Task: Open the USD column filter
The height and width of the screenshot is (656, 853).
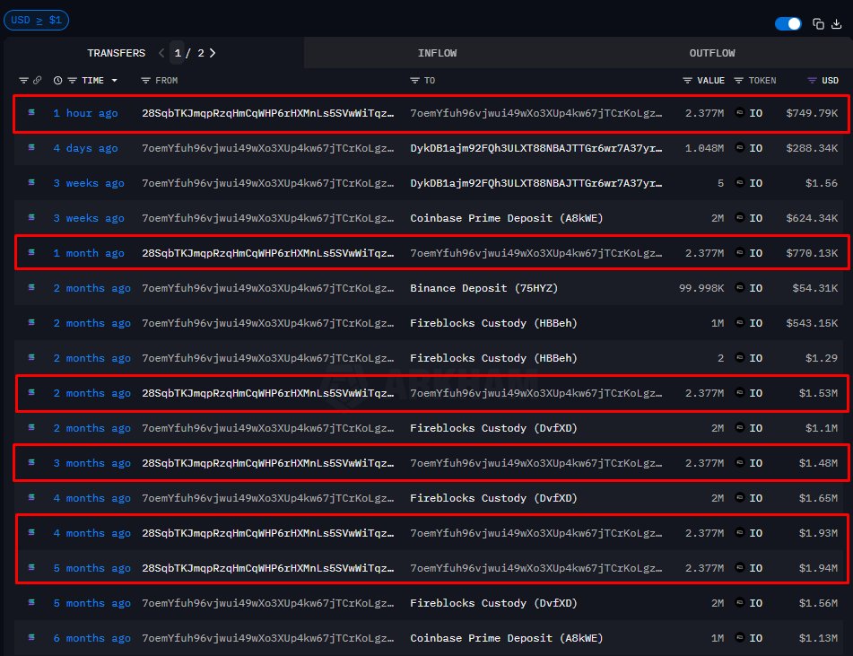Action: pos(812,81)
